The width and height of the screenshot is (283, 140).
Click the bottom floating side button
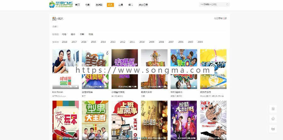273,129
